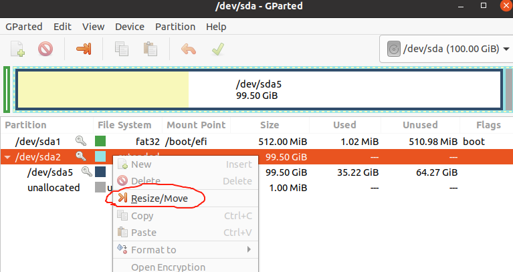This screenshot has width=513, height=272.
Task: Click the Paste partition toolbar icon
Action: (150, 49)
